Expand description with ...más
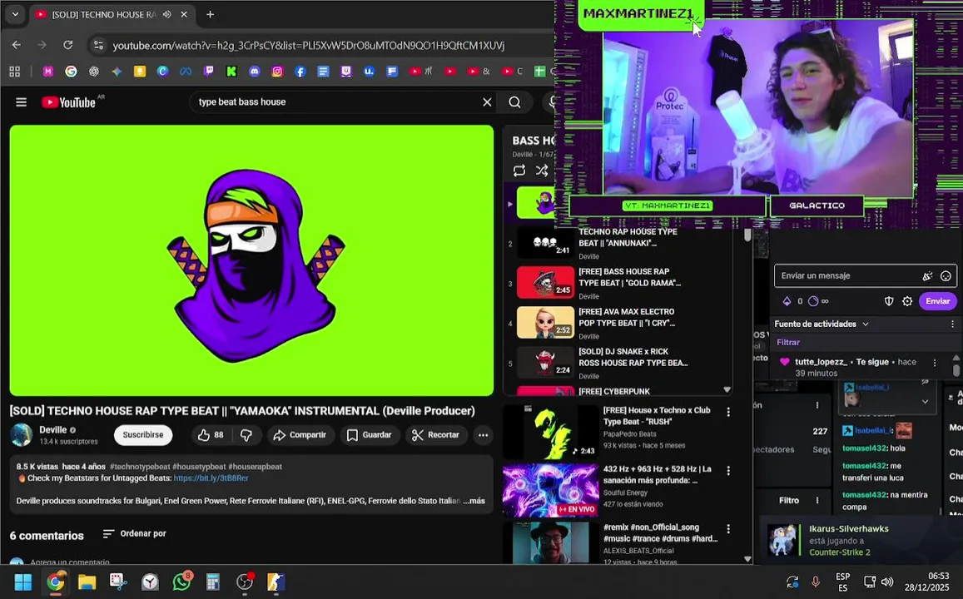 point(473,501)
